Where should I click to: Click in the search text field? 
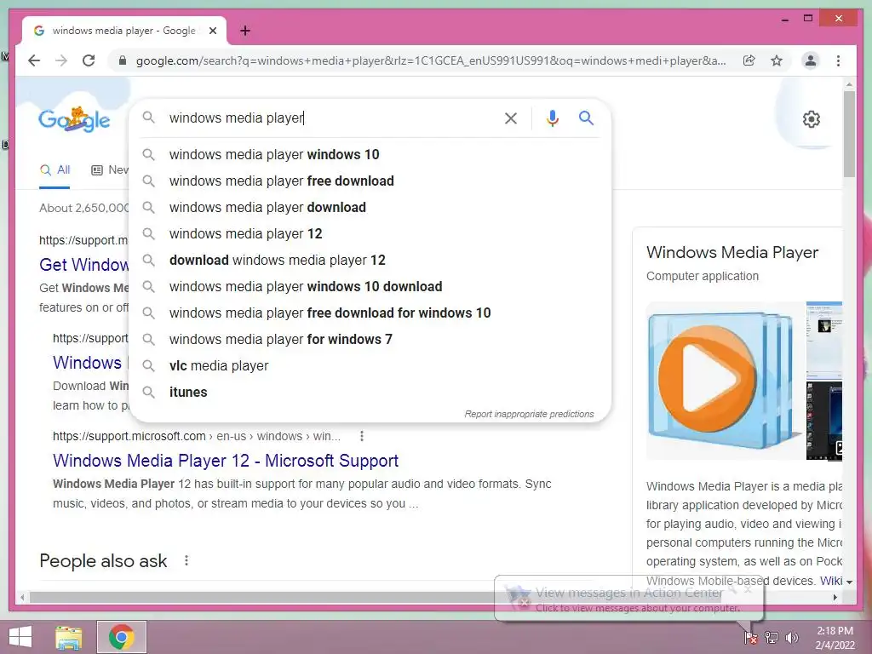tap(331, 118)
